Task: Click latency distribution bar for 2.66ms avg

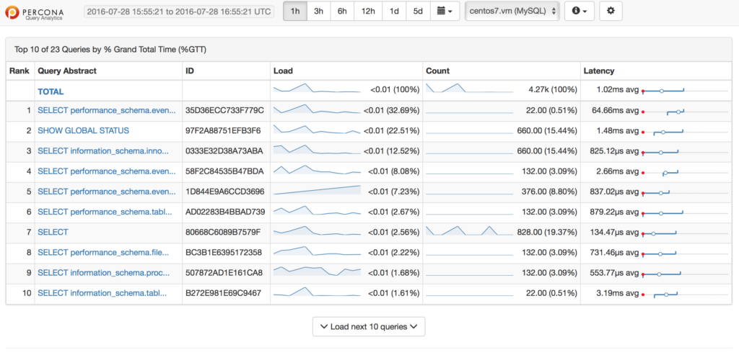Action: point(686,173)
